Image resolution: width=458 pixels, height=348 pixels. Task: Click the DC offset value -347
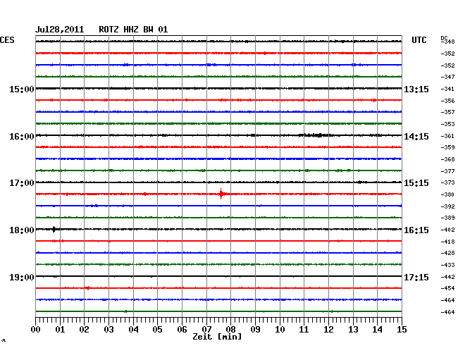[447, 77]
